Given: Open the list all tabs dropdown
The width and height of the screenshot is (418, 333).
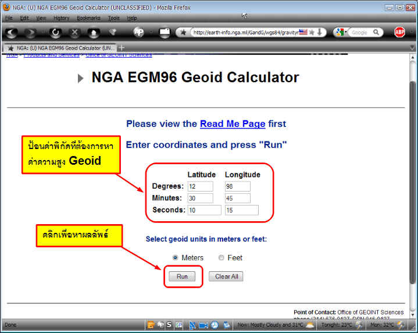Looking at the screenshot, I should click(412, 48).
